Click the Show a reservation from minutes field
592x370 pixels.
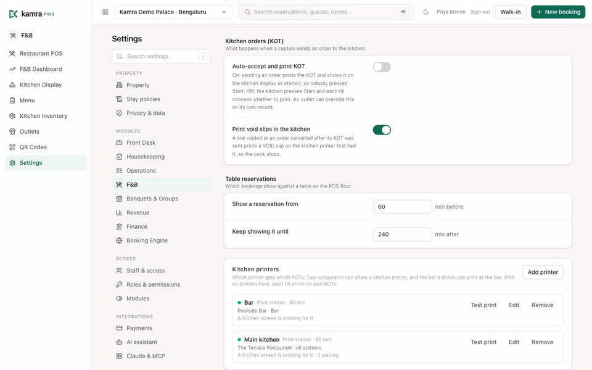tap(402, 207)
